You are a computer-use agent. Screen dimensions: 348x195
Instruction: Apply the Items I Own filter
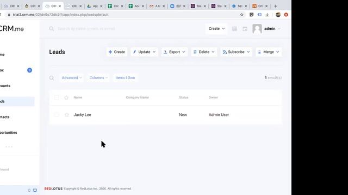coord(125,78)
